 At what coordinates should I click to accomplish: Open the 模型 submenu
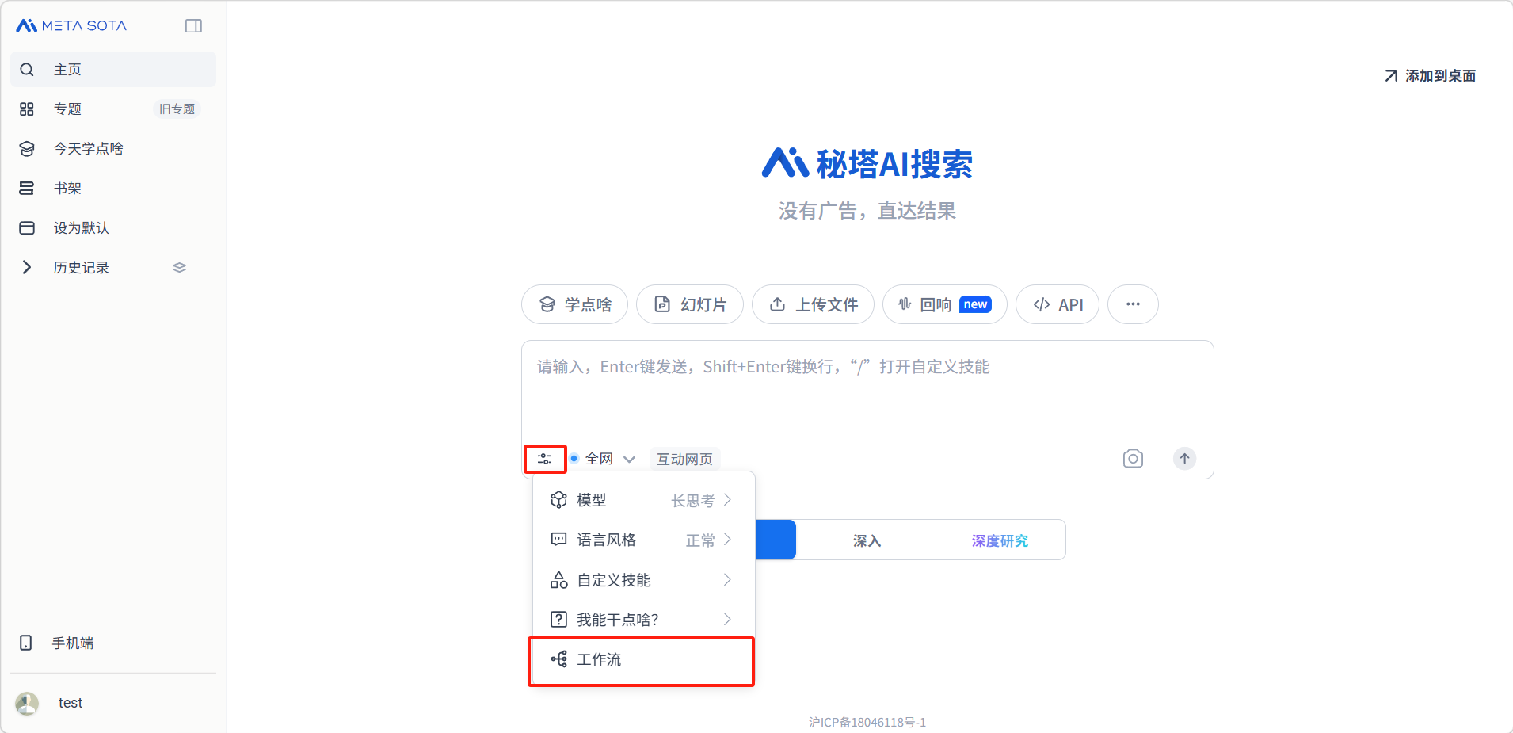(640, 500)
